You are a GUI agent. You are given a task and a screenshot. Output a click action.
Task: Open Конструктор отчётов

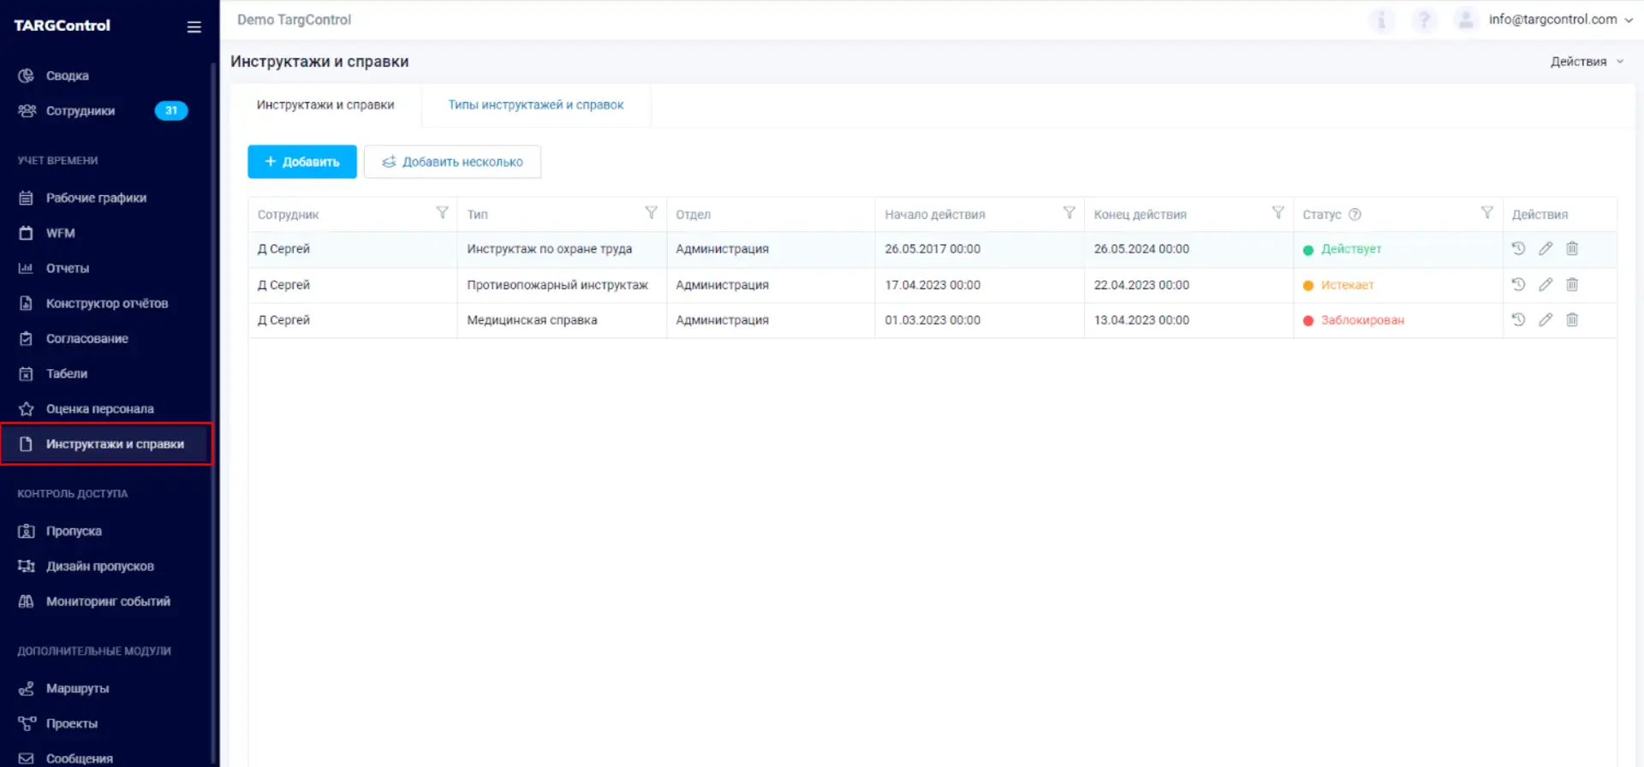[x=106, y=303]
